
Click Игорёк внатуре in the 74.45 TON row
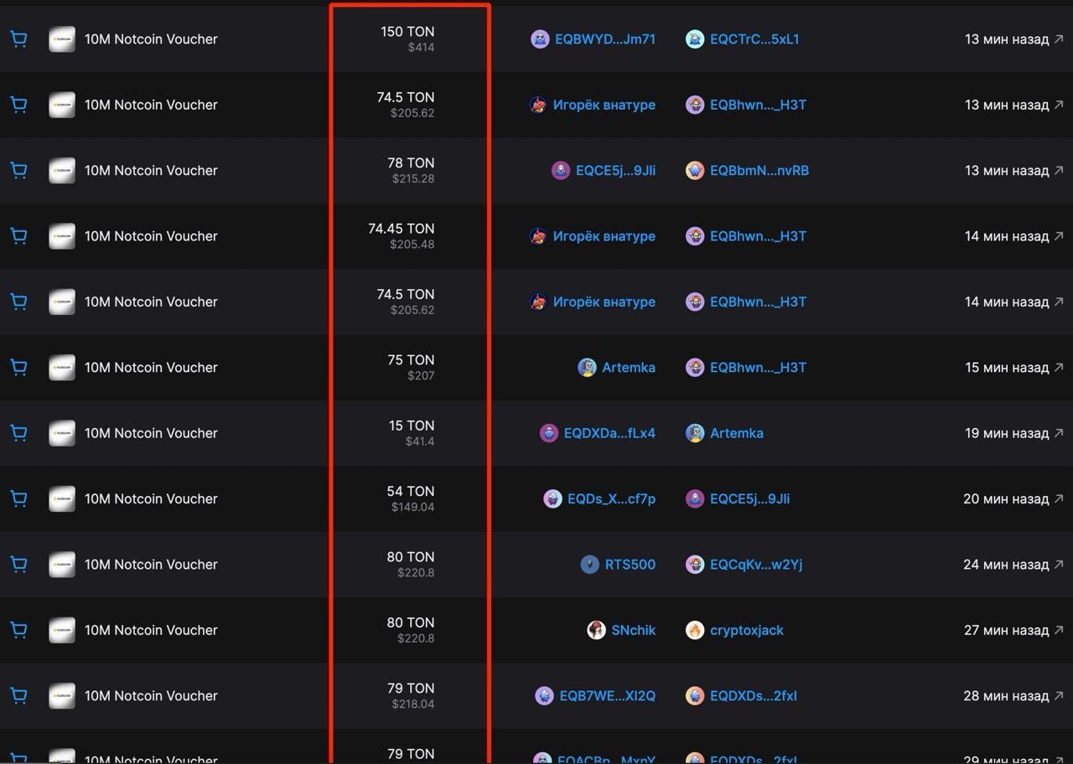click(x=604, y=236)
